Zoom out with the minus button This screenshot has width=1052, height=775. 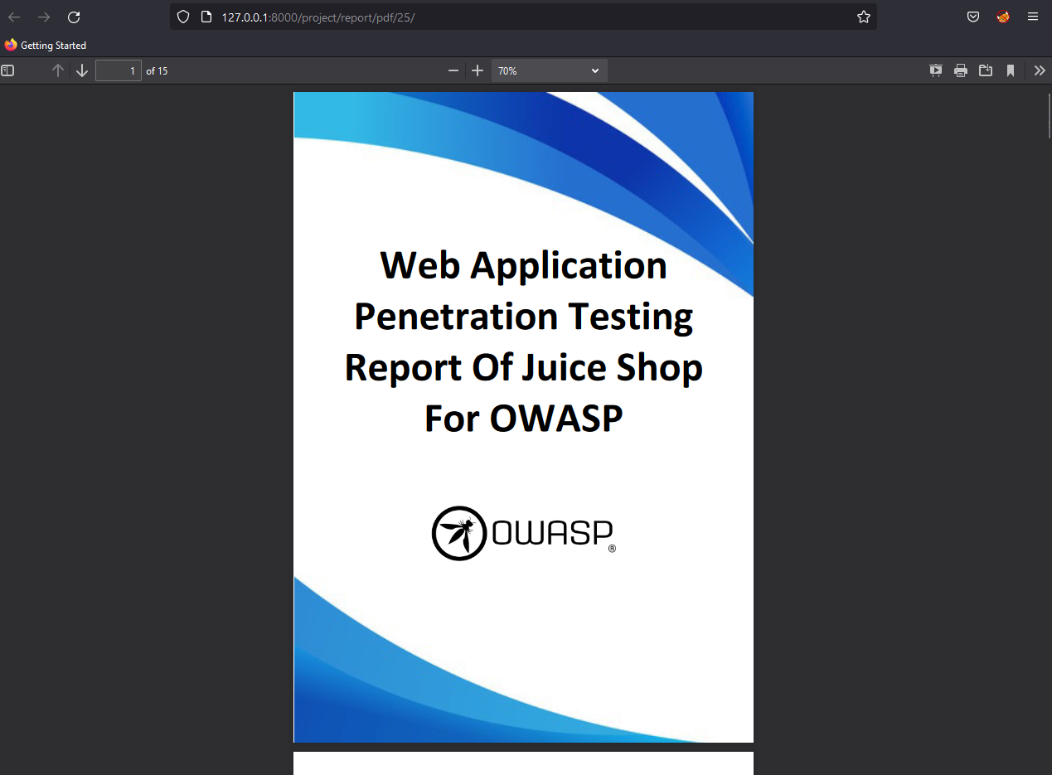point(453,71)
